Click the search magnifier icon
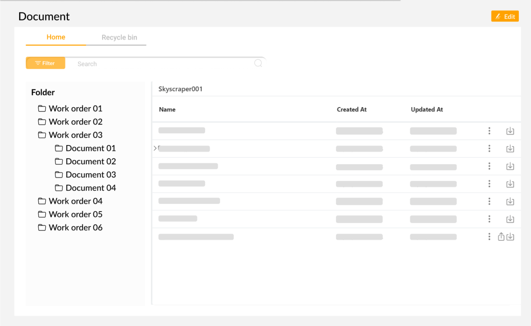 pos(258,63)
